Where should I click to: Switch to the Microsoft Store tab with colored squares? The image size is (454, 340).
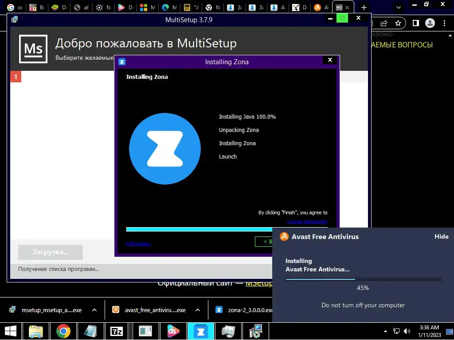(148, 8)
